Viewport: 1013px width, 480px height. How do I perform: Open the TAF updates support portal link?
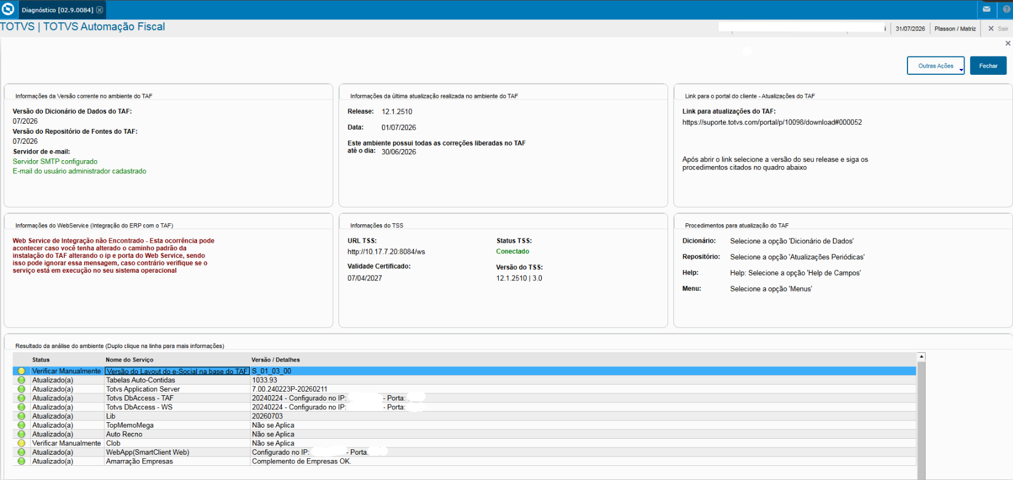pyautogui.click(x=772, y=123)
